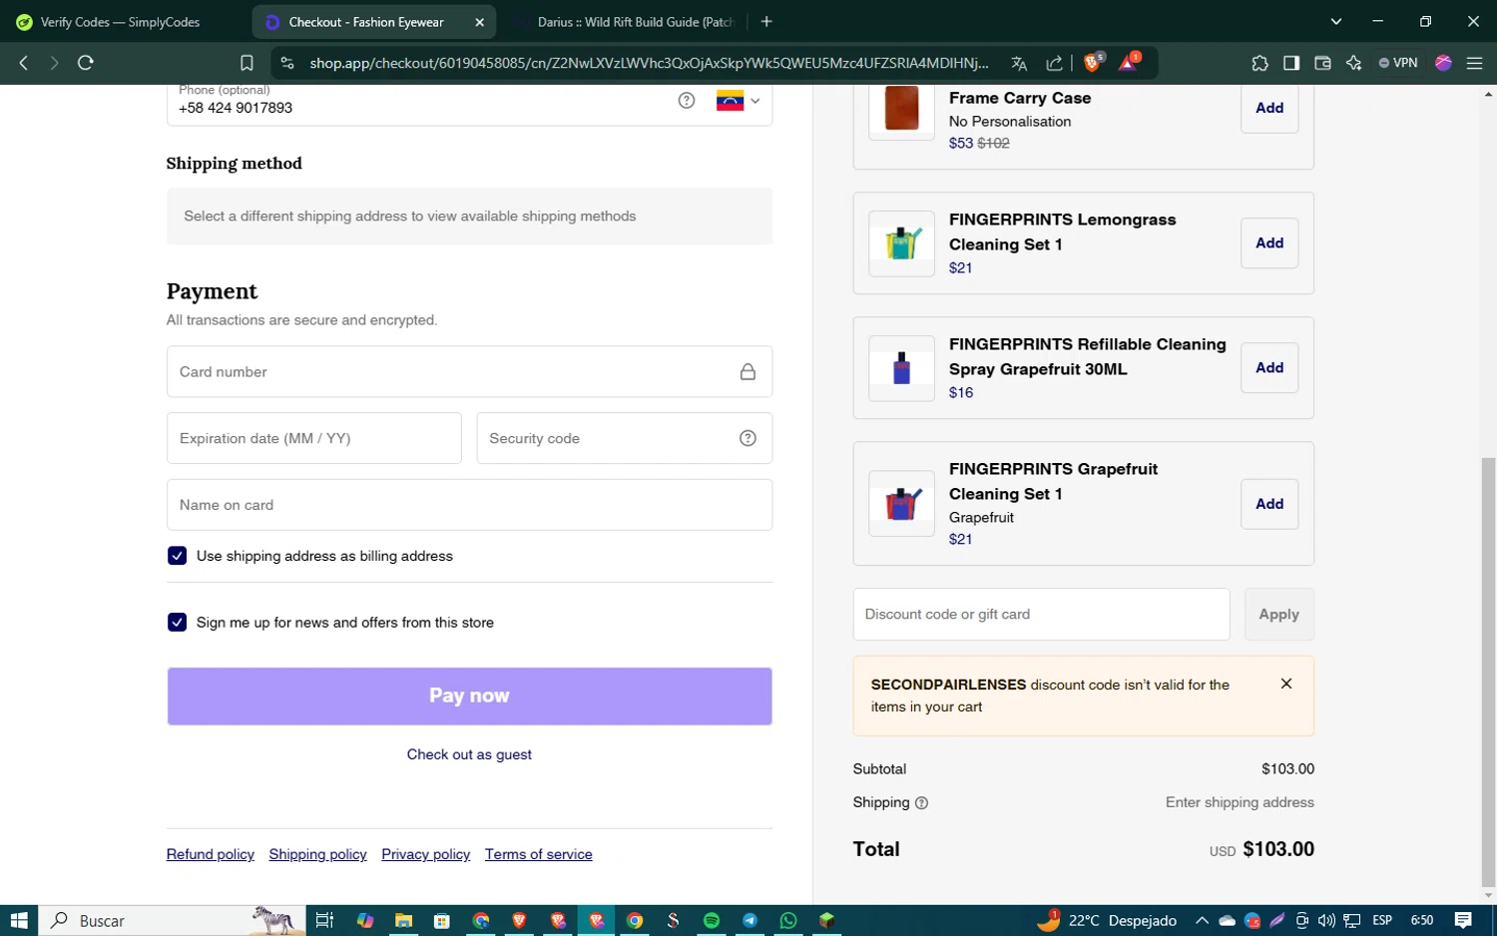This screenshot has width=1497, height=936.
Task: Click the browser forward arrow
Action: tap(54, 63)
